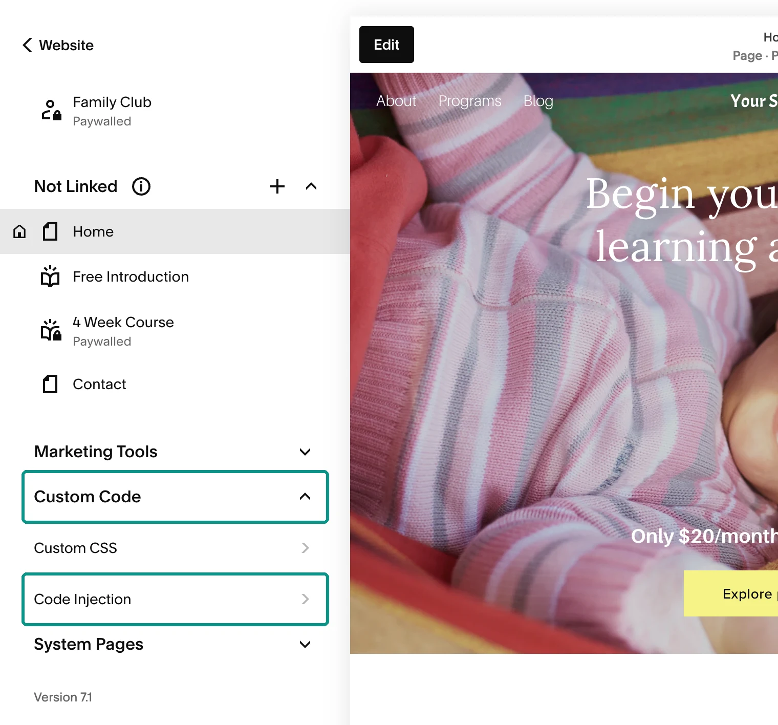Screen dimensions: 778x725
Task: Click the Paywalled label under 4 Week Course
Action: (x=102, y=342)
